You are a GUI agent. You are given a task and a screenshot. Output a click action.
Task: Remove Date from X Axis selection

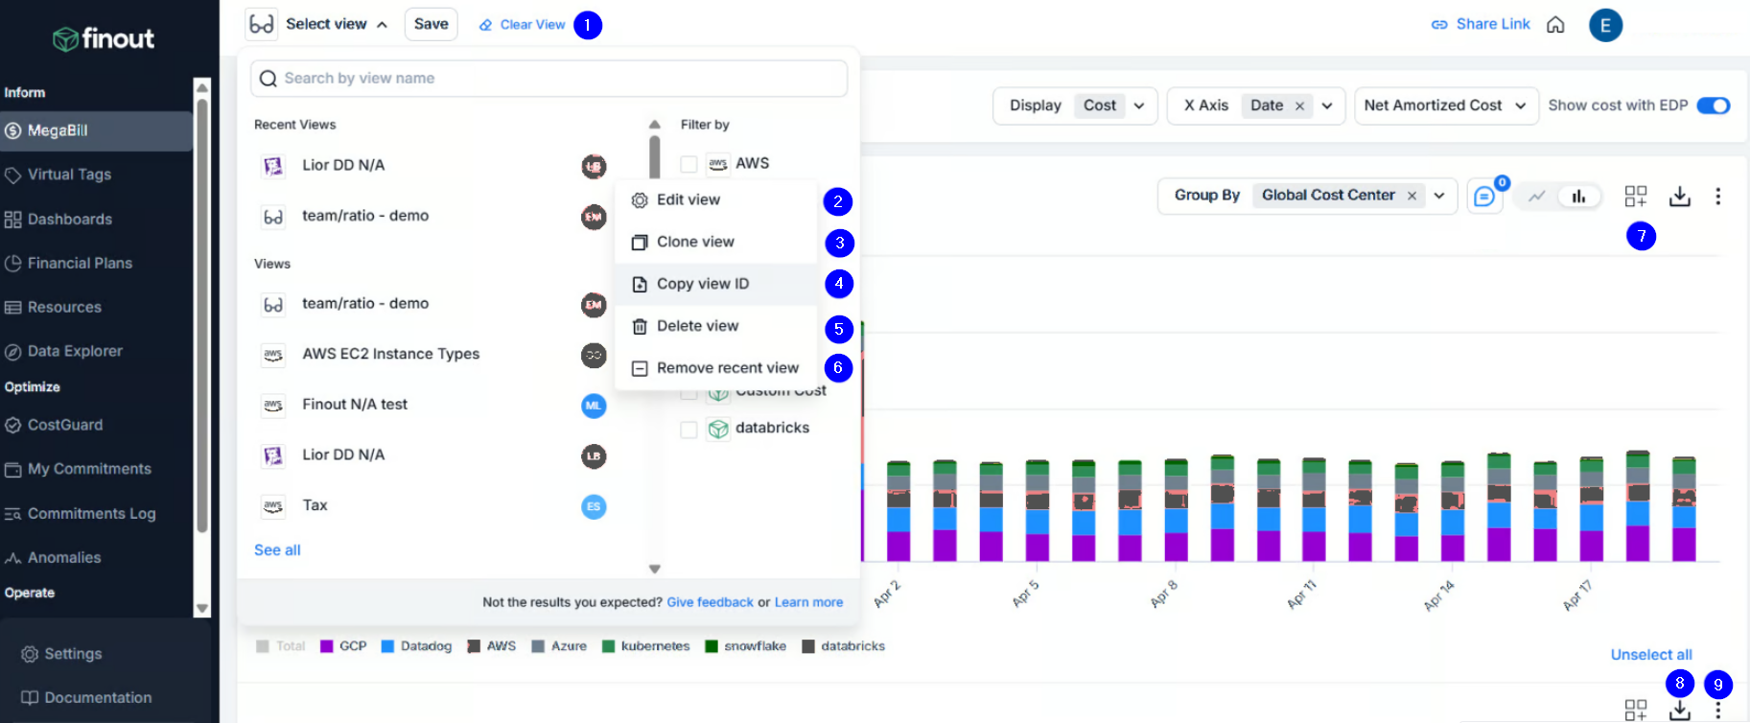(1299, 106)
